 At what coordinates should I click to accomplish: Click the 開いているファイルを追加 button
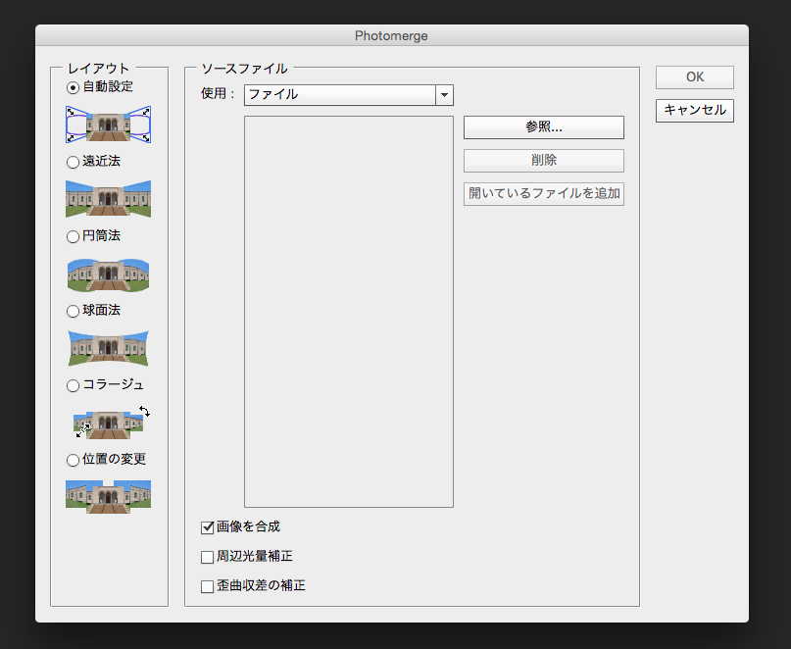tap(544, 194)
